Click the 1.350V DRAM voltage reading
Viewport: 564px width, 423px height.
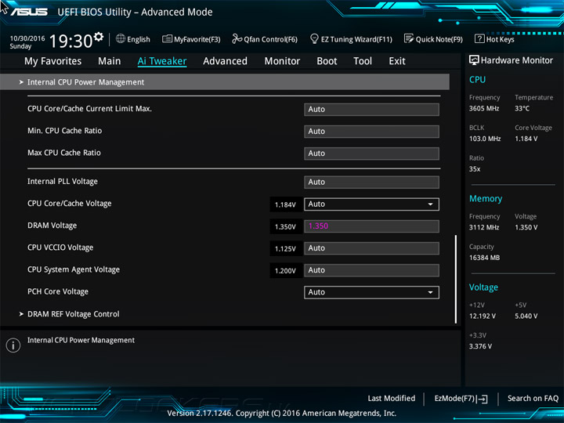point(285,226)
